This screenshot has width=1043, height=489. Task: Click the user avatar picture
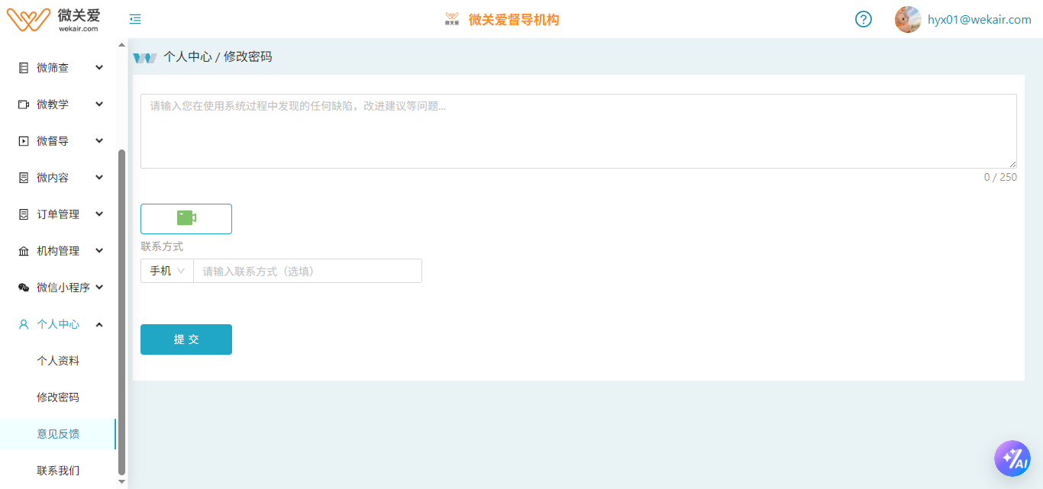(x=907, y=20)
